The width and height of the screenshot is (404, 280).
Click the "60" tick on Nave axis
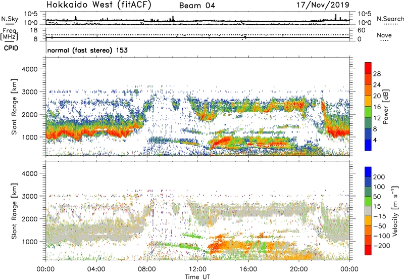(361, 30)
